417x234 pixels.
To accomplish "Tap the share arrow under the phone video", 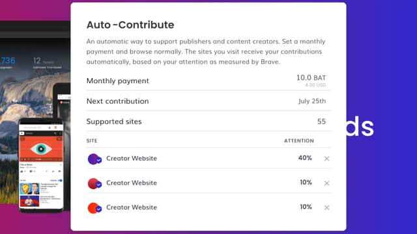I will [x=53, y=172].
